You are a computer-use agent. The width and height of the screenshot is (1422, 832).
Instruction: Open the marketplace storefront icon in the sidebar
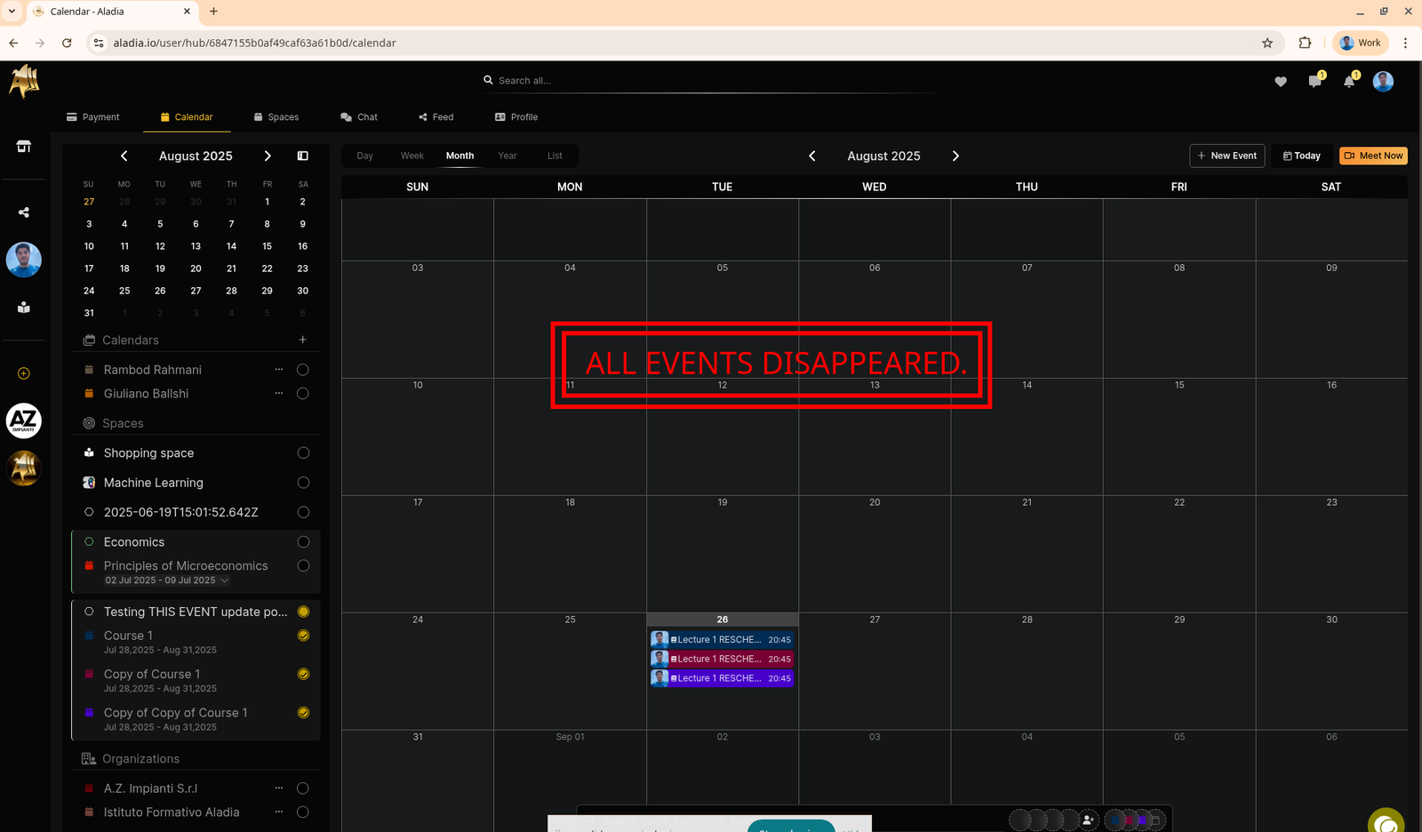point(24,147)
